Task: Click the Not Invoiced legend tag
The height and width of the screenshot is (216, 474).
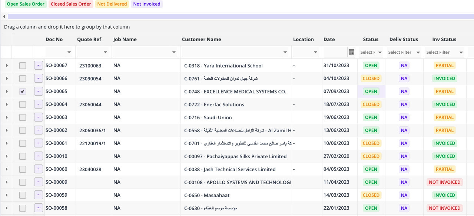Action: point(147,4)
